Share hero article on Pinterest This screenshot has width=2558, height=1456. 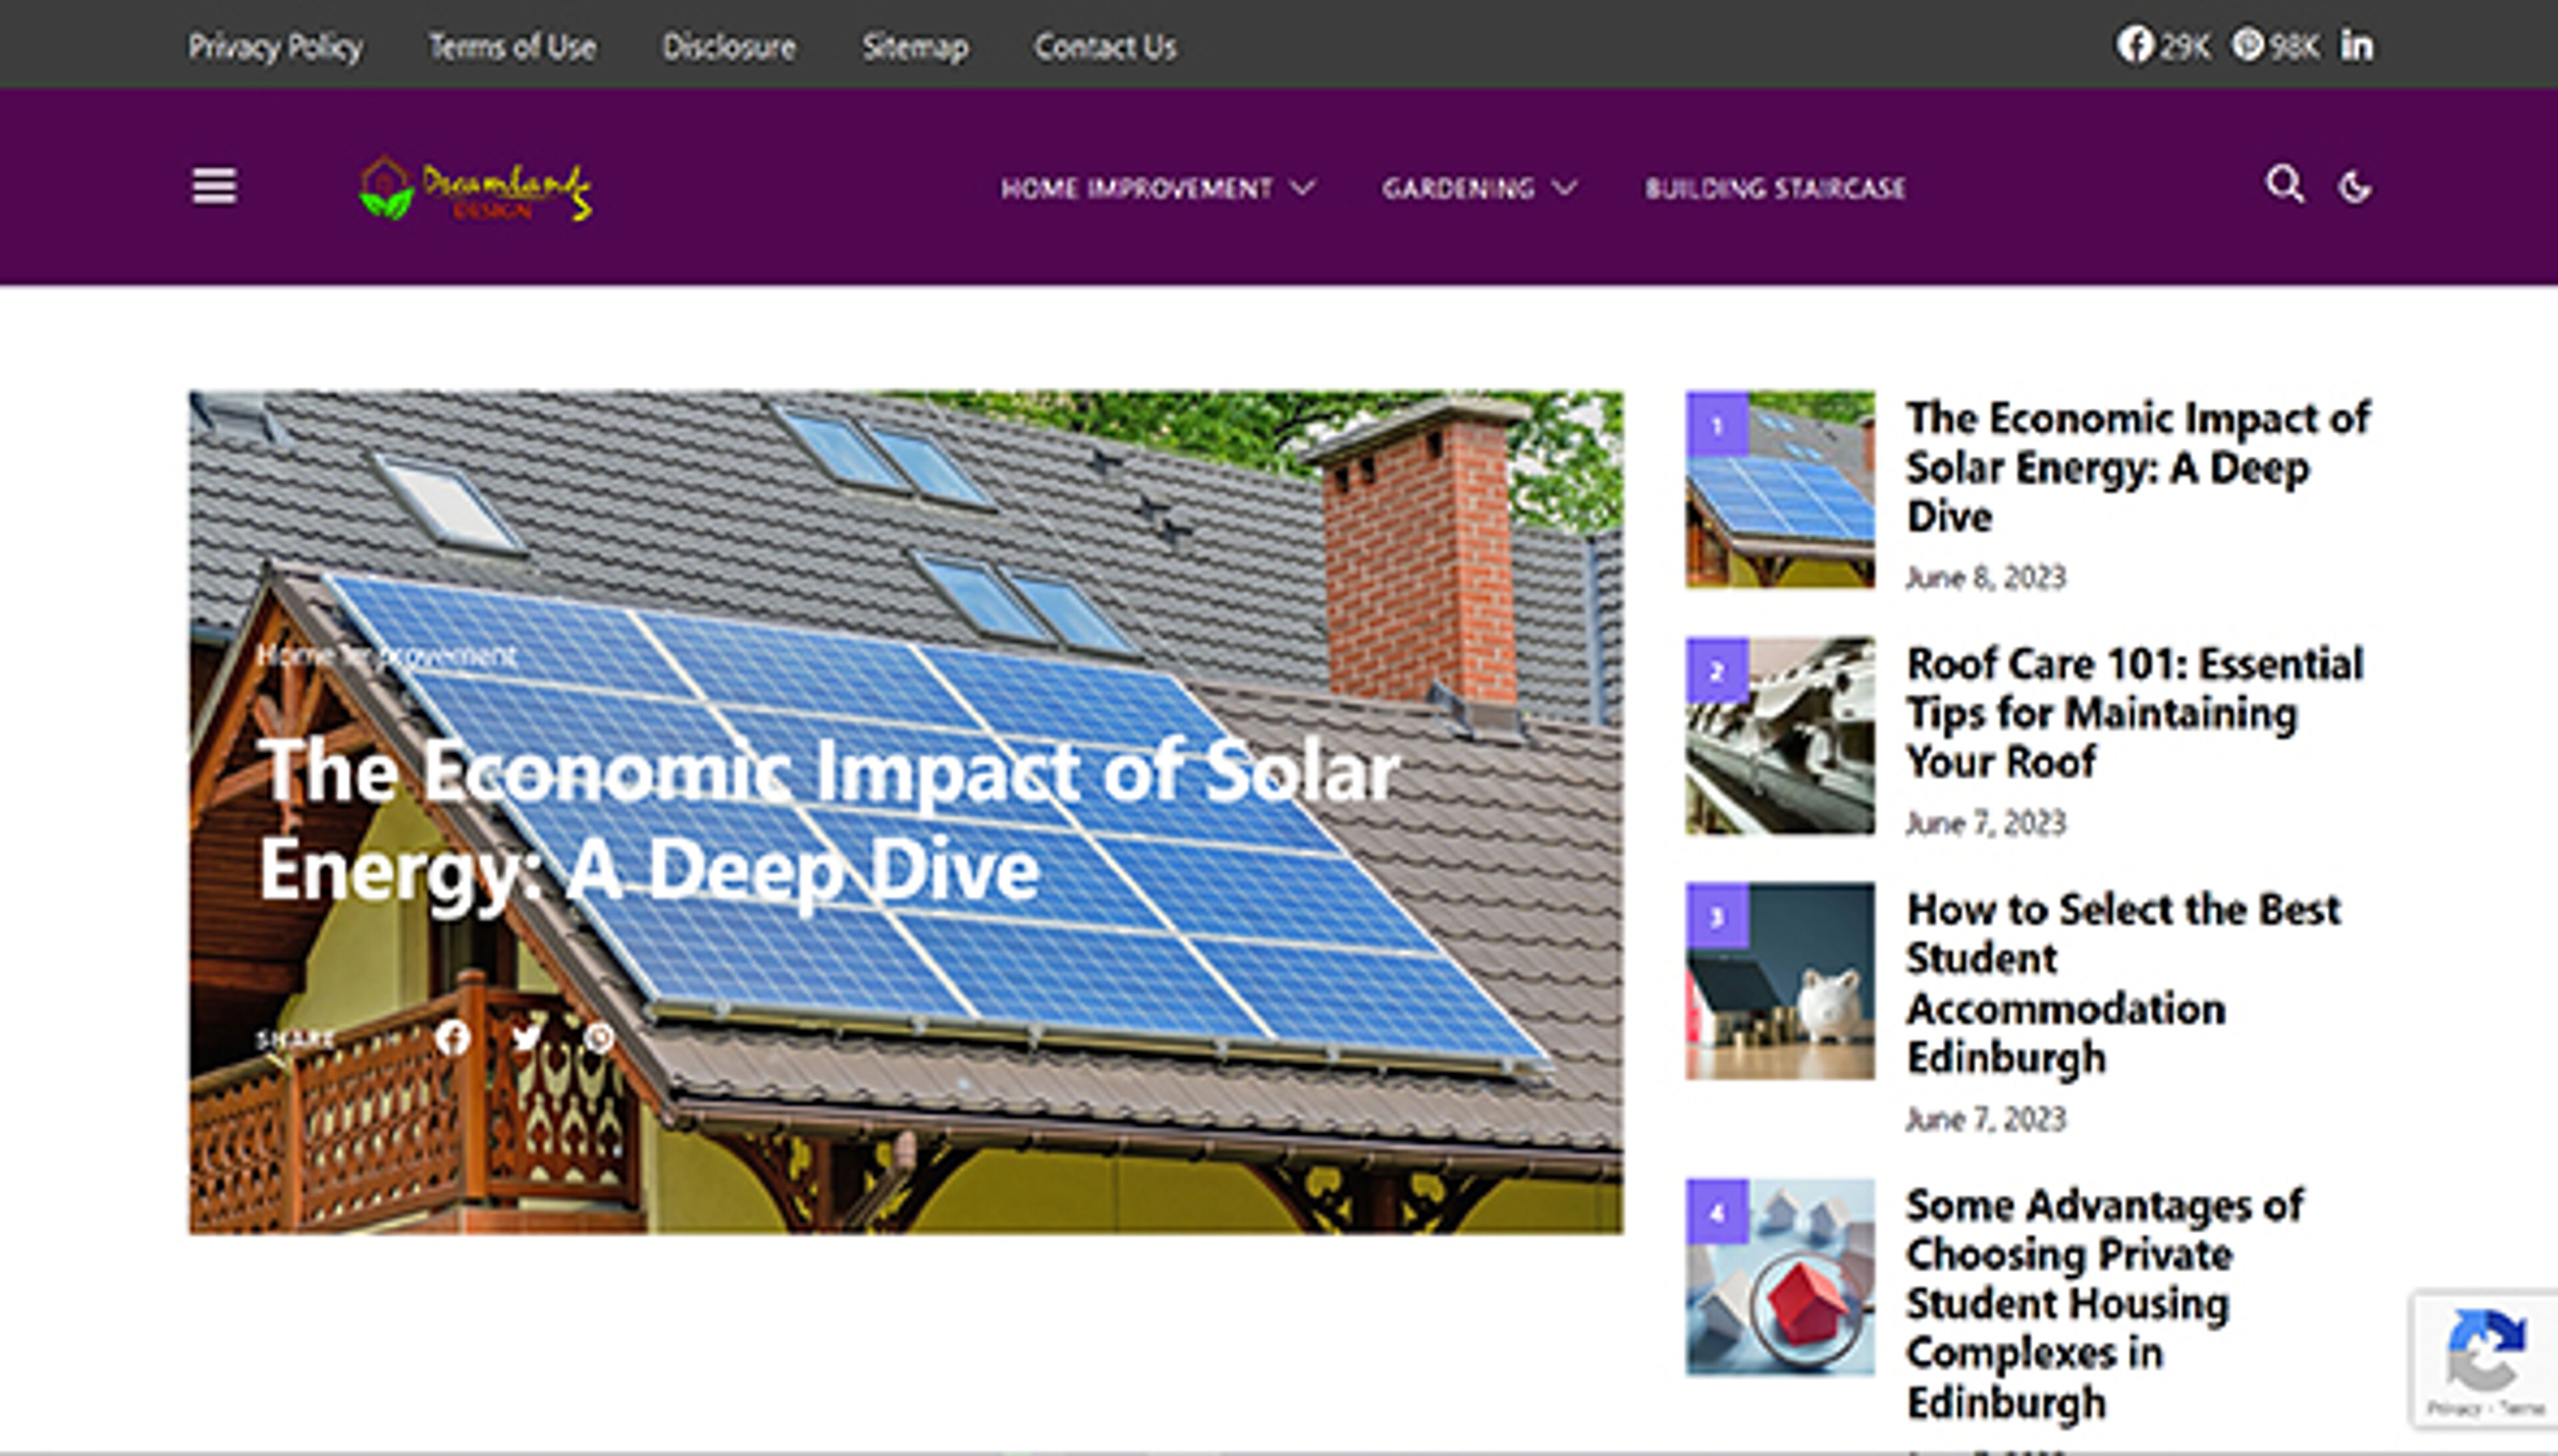tap(599, 1038)
